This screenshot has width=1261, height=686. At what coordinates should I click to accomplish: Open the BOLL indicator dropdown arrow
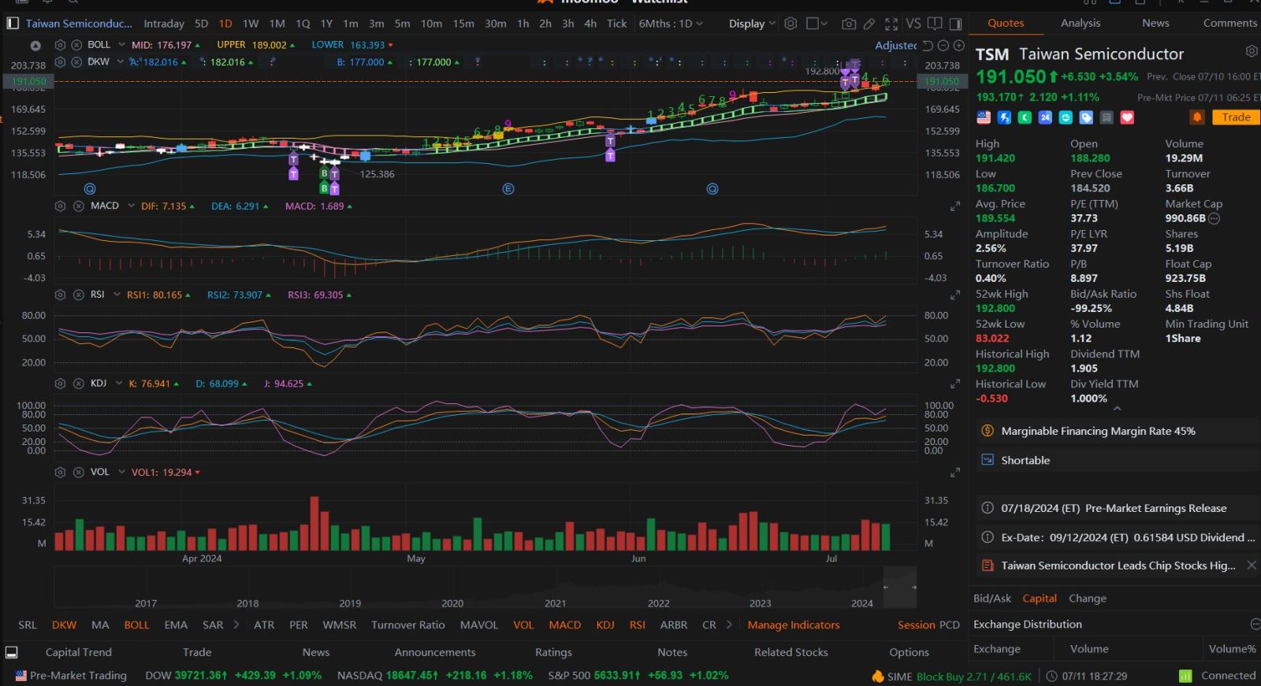(x=120, y=45)
